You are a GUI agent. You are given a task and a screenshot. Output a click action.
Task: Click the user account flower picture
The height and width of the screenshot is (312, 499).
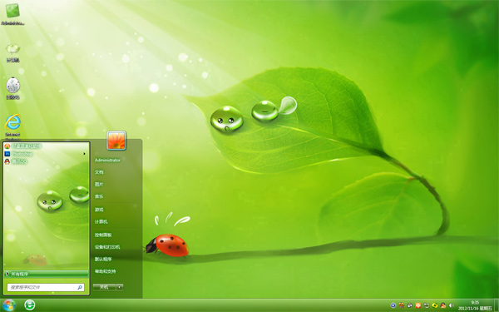pyautogui.click(x=116, y=140)
